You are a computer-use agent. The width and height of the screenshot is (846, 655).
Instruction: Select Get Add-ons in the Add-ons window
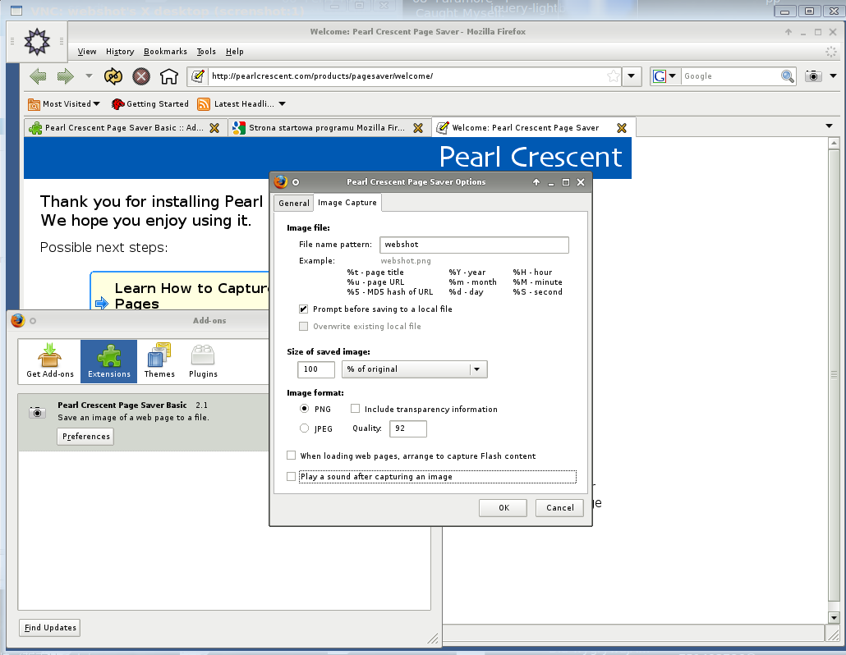[49, 361]
